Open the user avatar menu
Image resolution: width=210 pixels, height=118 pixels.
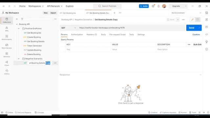pyautogui.click(x=164, y=6)
